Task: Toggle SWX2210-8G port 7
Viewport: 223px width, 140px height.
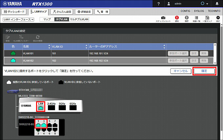Action: pos(55,125)
